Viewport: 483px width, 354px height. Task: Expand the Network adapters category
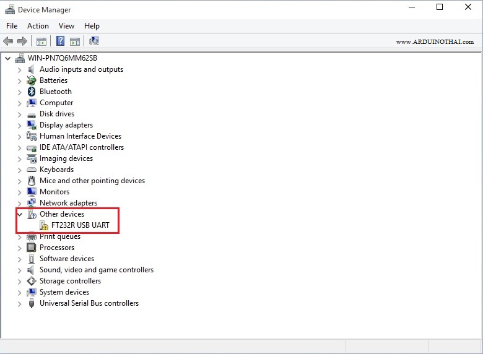tap(19, 203)
